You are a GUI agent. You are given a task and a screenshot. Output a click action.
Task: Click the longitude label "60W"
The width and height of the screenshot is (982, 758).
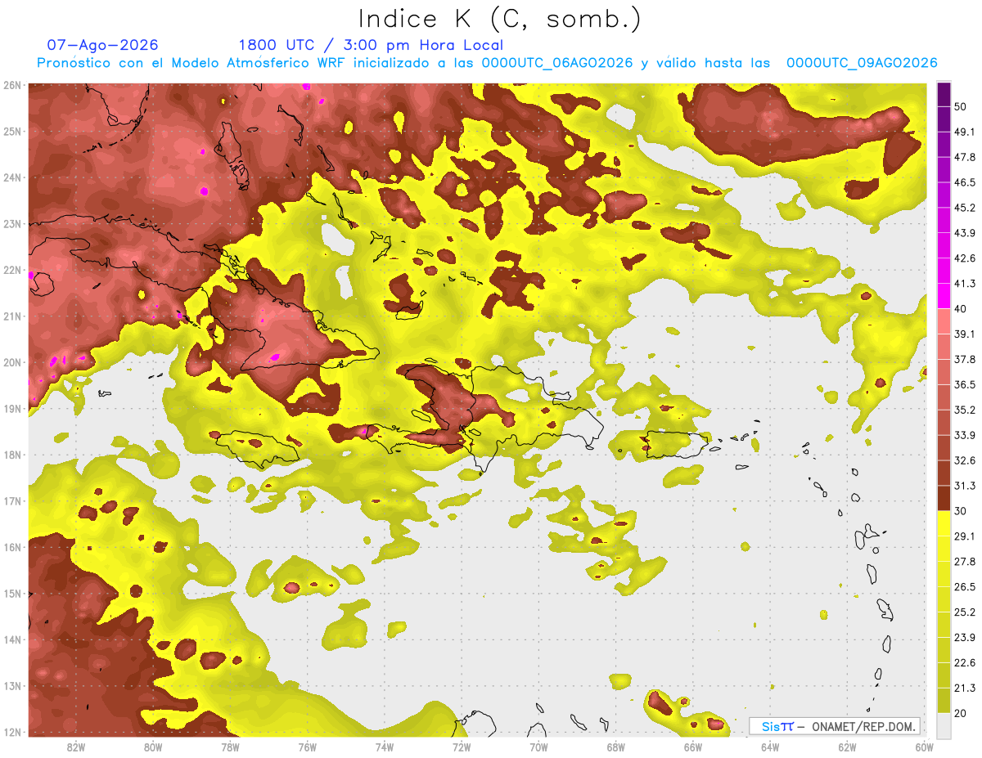[925, 747]
